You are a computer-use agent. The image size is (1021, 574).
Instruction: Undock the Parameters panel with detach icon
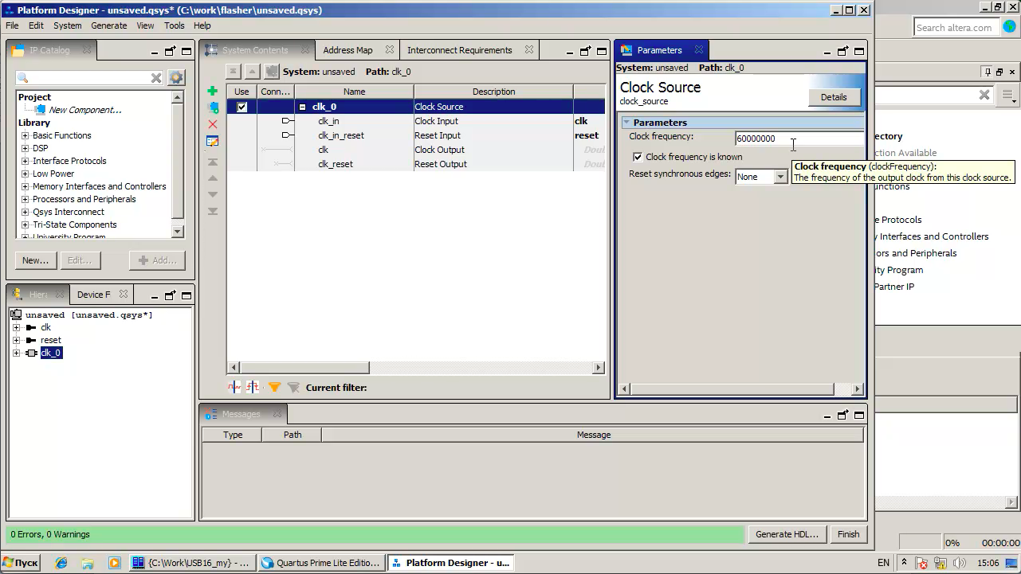coord(842,51)
